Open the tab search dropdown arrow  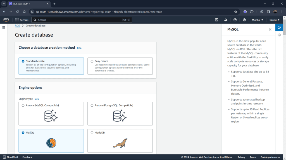4,4
